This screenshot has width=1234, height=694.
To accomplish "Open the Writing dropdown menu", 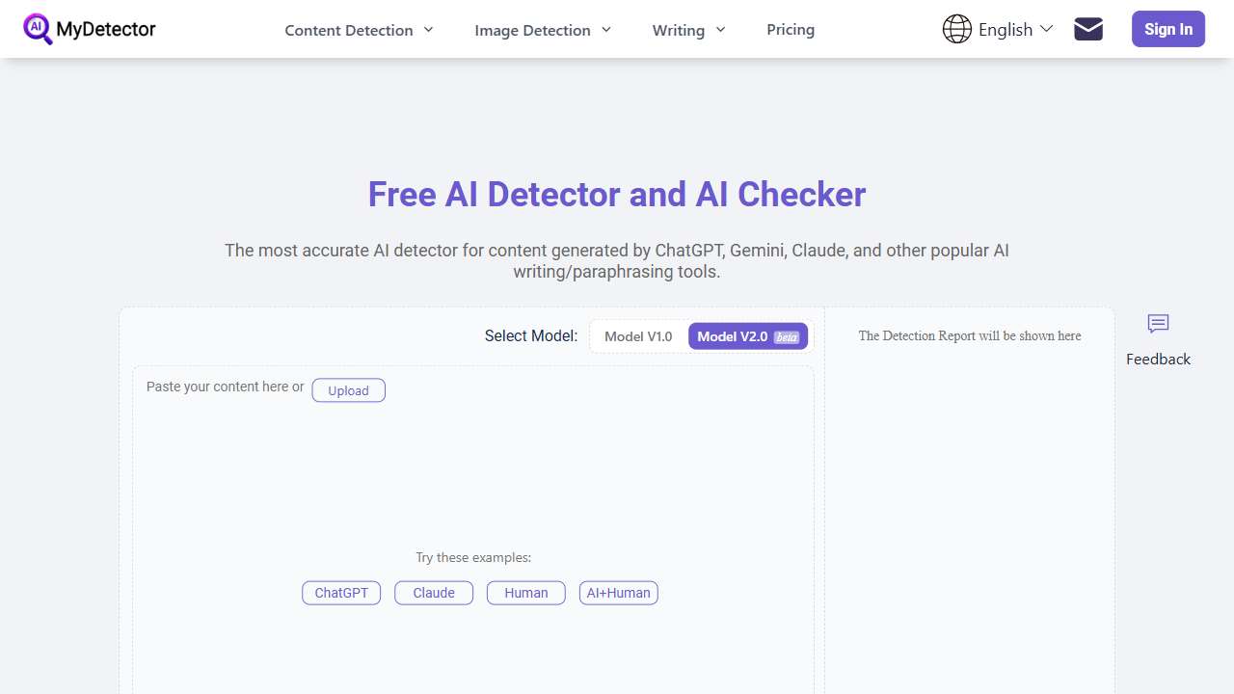I will (678, 30).
